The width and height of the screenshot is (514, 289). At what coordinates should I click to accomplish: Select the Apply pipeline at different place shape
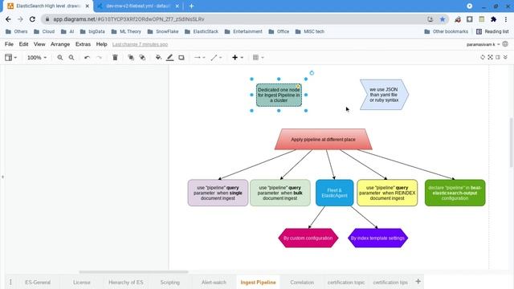tap(323, 139)
